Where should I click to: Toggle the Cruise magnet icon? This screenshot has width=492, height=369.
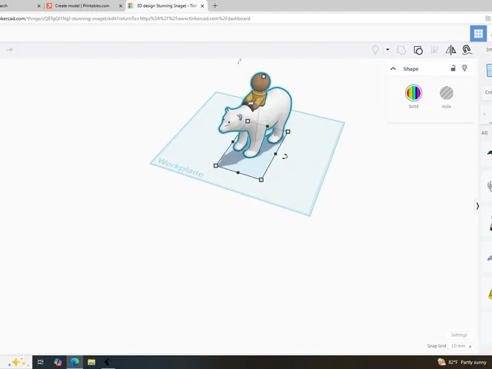coord(467,50)
